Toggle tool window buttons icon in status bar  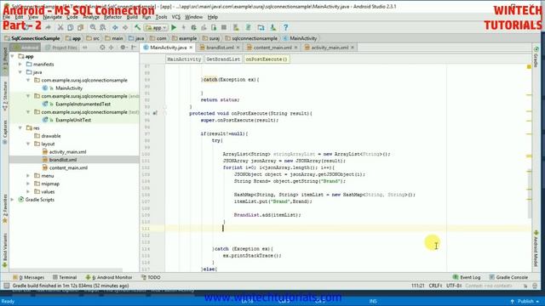(6, 286)
